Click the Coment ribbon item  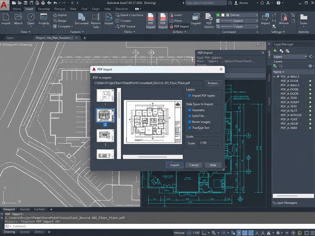[123, 21]
